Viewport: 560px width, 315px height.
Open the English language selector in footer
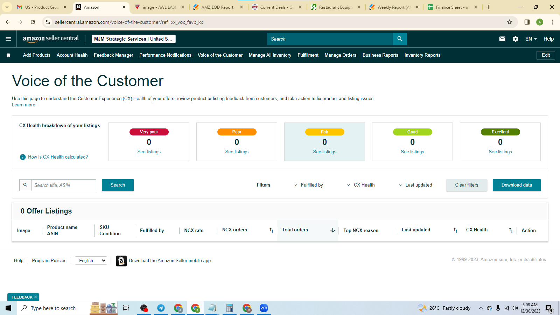91,260
